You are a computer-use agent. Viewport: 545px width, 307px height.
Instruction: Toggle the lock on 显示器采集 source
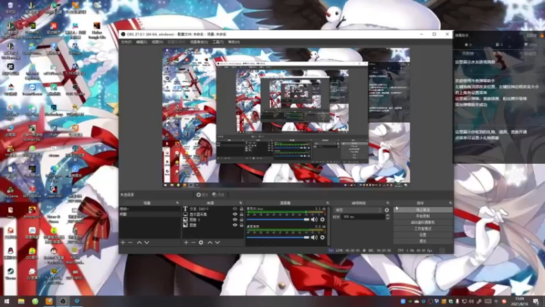pos(241,214)
